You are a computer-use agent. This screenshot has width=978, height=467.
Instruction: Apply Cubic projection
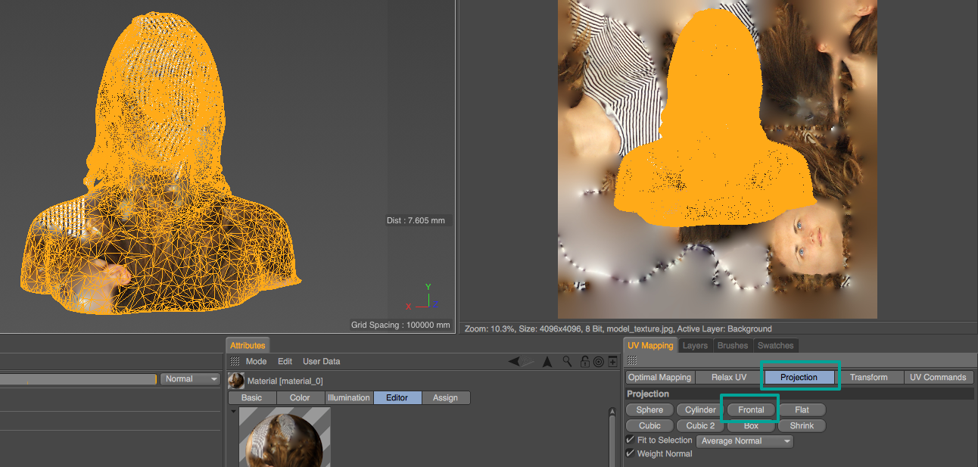(x=649, y=425)
